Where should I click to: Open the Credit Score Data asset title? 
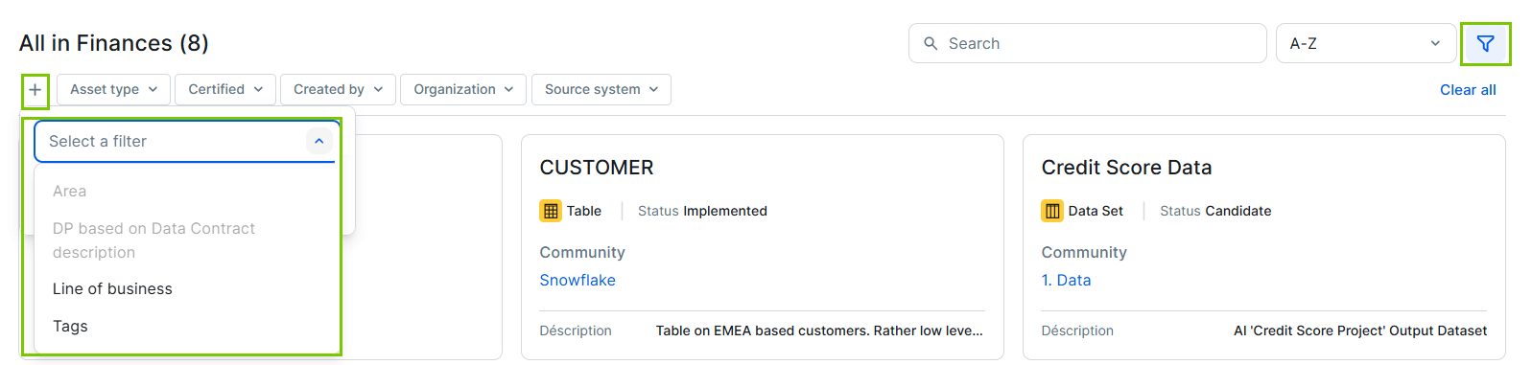pyautogui.click(x=1126, y=168)
